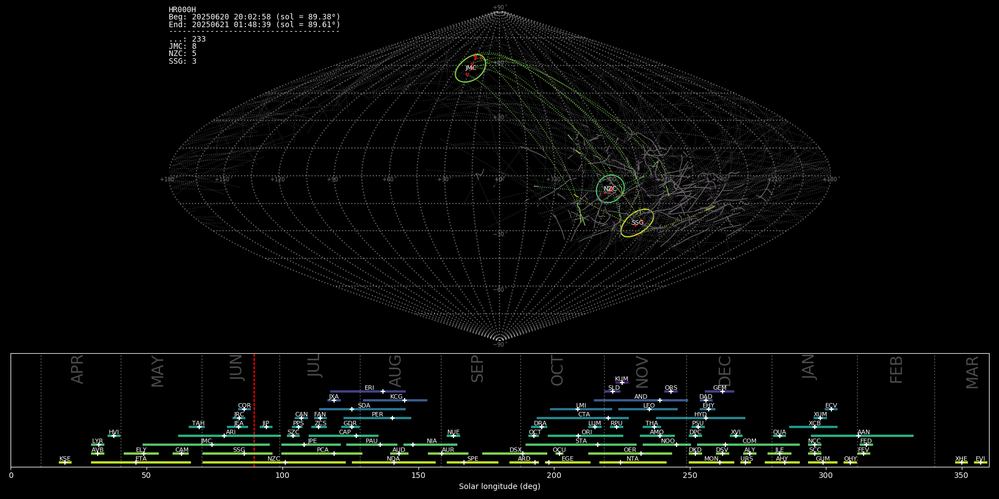Click the AUR shower label in timeline
Screen dimensions: 999x499
pos(448,450)
